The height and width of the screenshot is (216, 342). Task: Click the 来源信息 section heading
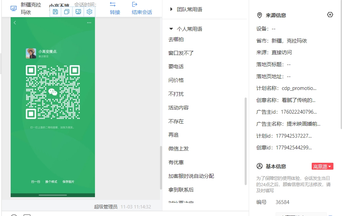click(x=276, y=15)
